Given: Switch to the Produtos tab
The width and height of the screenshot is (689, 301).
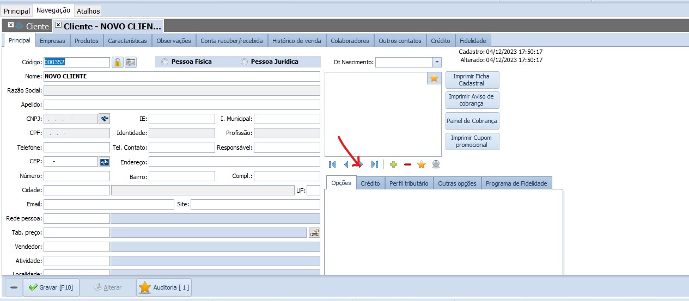Looking at the screenshot, I should [86, 41].
